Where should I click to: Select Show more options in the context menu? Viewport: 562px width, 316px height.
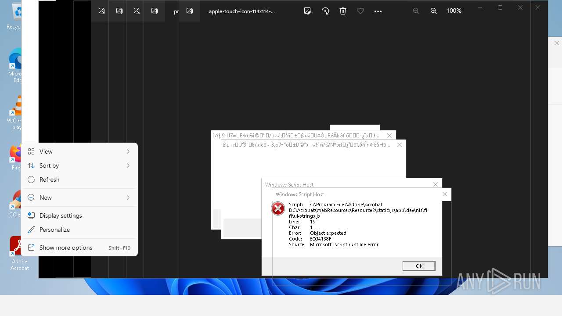pos(79,248)
